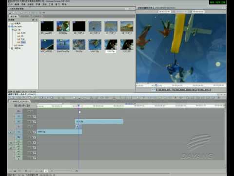
Task: Click the second icon in the timeline bottom bar
Action: coord(15,171)
